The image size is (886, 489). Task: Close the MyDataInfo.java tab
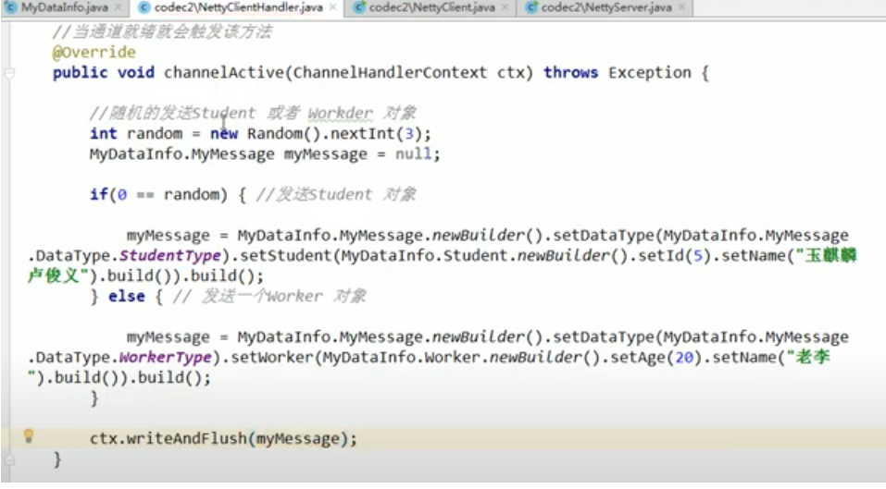(119, 7)
